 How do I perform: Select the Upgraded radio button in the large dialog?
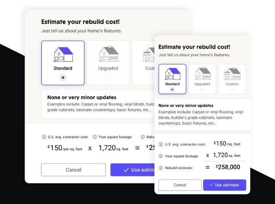pyautogui.click(x=108, y=77)
